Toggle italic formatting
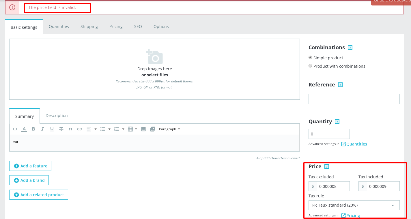Image resolution: width=411 pixels, height=219 pixels. pyautogui.click(x=43, y=129)
